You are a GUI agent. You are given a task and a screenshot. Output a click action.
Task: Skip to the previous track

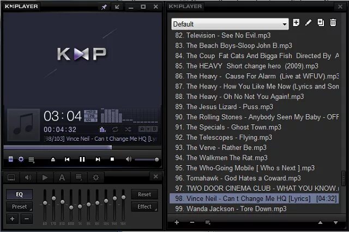tap(67, 159)
